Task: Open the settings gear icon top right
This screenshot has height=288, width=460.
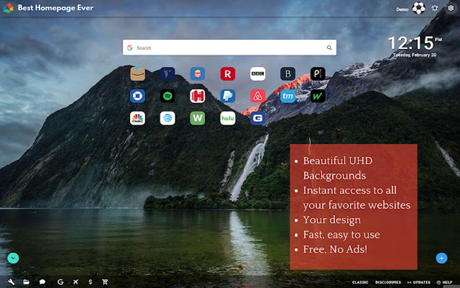Action: (450, 8)
